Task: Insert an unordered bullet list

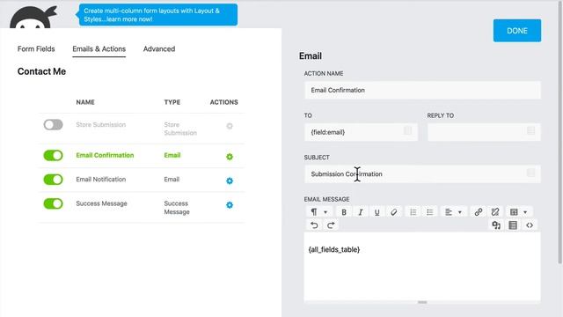Action: [x=430, y=212]
